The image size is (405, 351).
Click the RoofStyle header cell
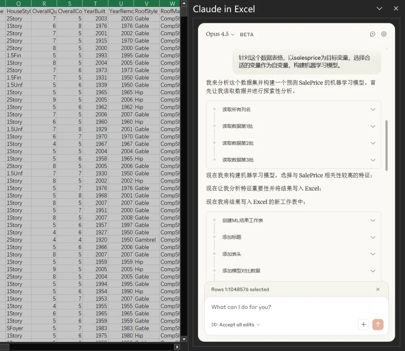point(147,11)
